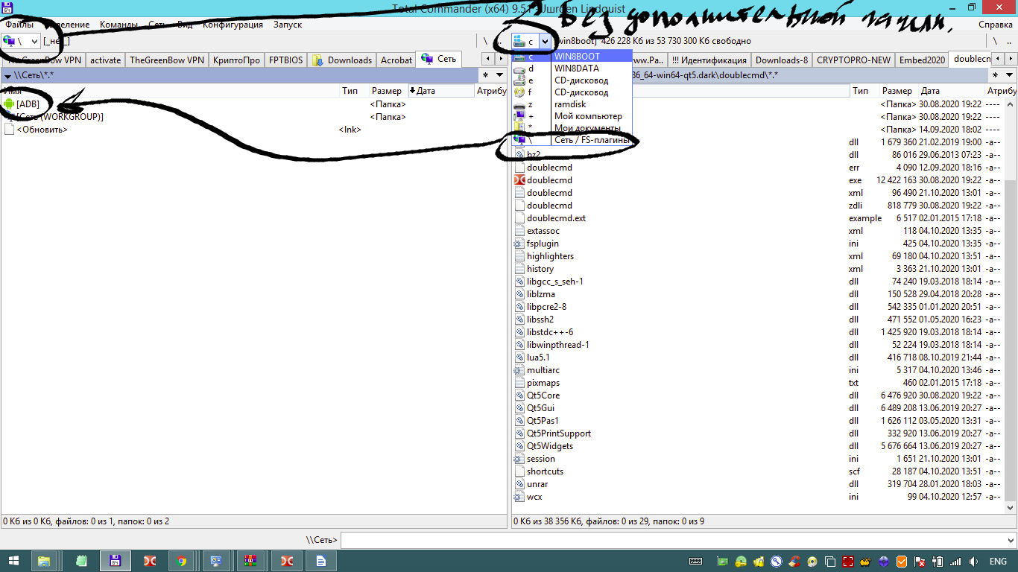Switch to the CRYPTOPRO-NEW tab
This screenshot has height=572, width=1018.
[x=853, y=60]
